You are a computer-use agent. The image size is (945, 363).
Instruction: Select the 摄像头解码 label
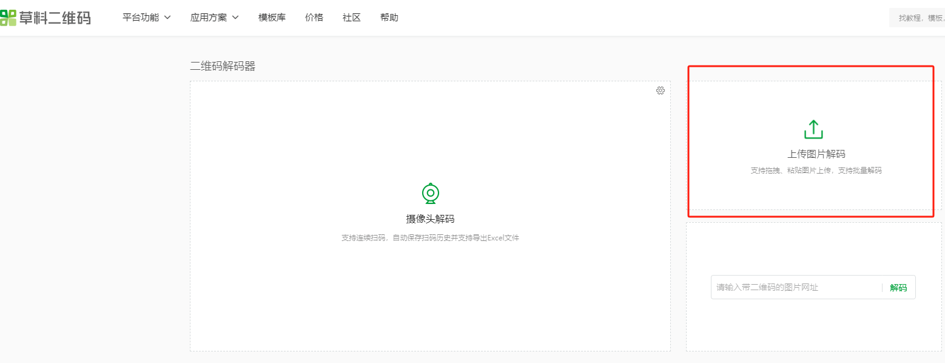[x=430, y=219]
